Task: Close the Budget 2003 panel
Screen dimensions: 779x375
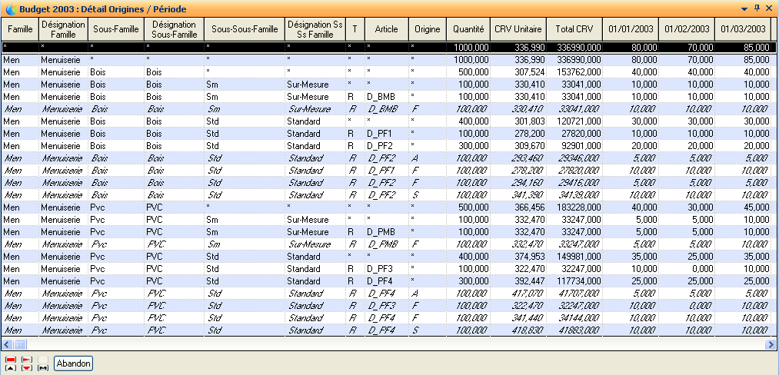Action: 769,8
